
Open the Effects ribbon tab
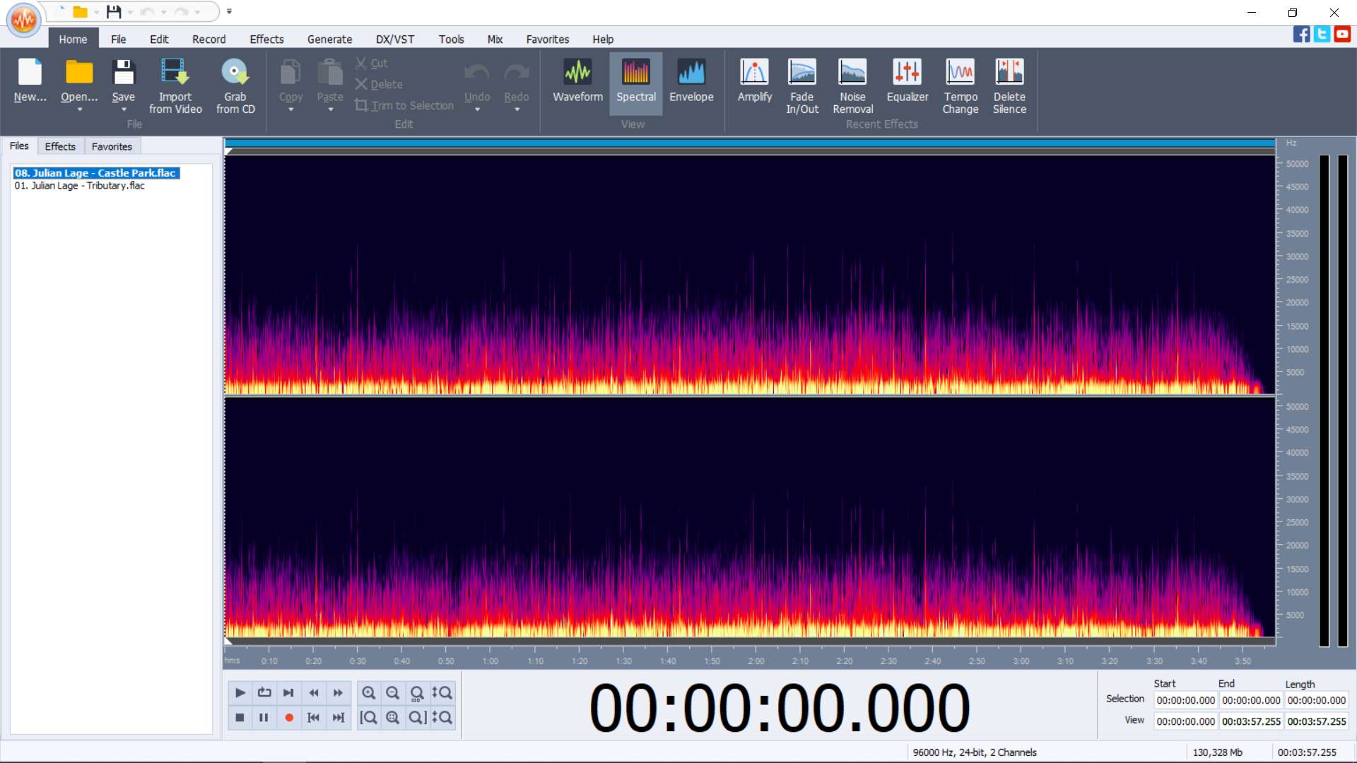coord(266,40)
